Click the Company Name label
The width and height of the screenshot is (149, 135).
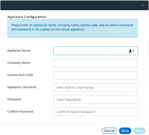19,63
